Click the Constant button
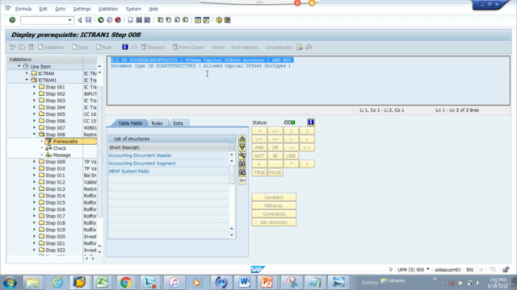517x290 pixels. coord(274,197)
